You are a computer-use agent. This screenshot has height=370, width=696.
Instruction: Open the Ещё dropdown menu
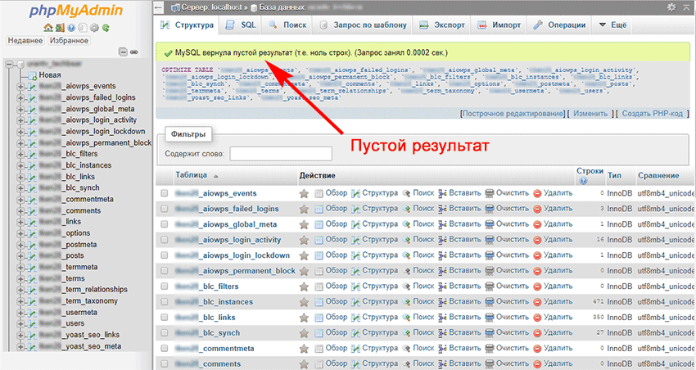(x=612, y=25)
